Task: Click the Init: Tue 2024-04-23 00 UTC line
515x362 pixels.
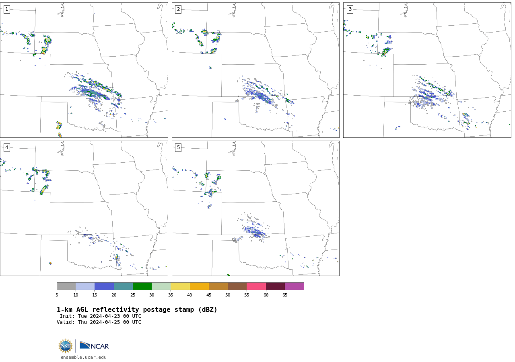Action: tap(101, 316)
